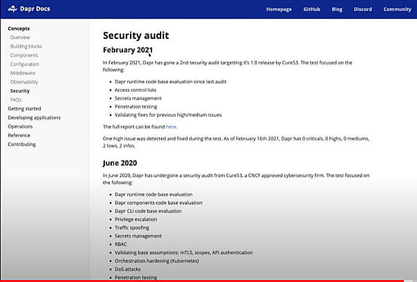The image size is (417, 282).
Task: Click the 'here' full report link
Action: (x=171, y=127)
